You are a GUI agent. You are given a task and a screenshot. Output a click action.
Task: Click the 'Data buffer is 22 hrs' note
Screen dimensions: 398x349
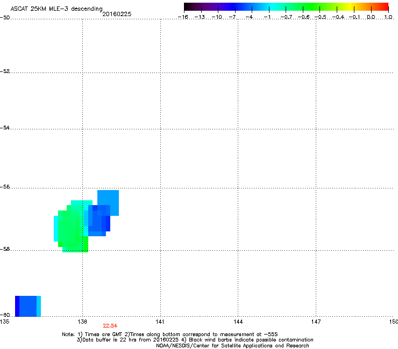click(x=195, y=340)
